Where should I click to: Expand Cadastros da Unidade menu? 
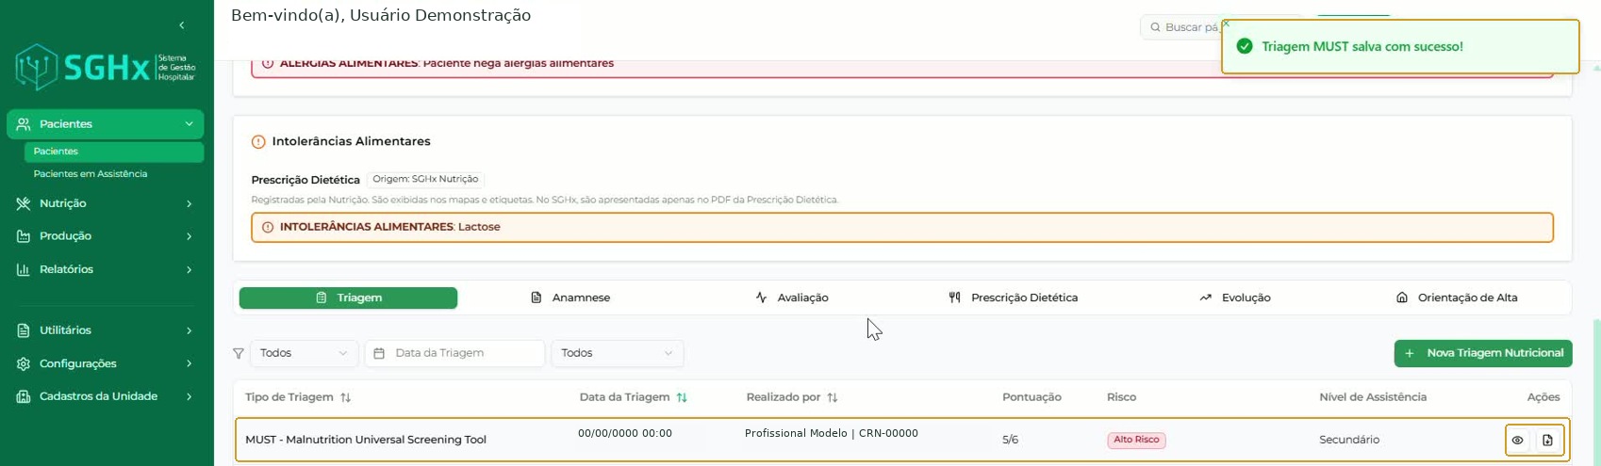tap(189, 396)
